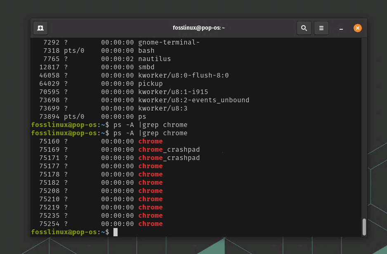Open a new terminal tab
This screenshot has width=387, height=254.
click(40, 28)
